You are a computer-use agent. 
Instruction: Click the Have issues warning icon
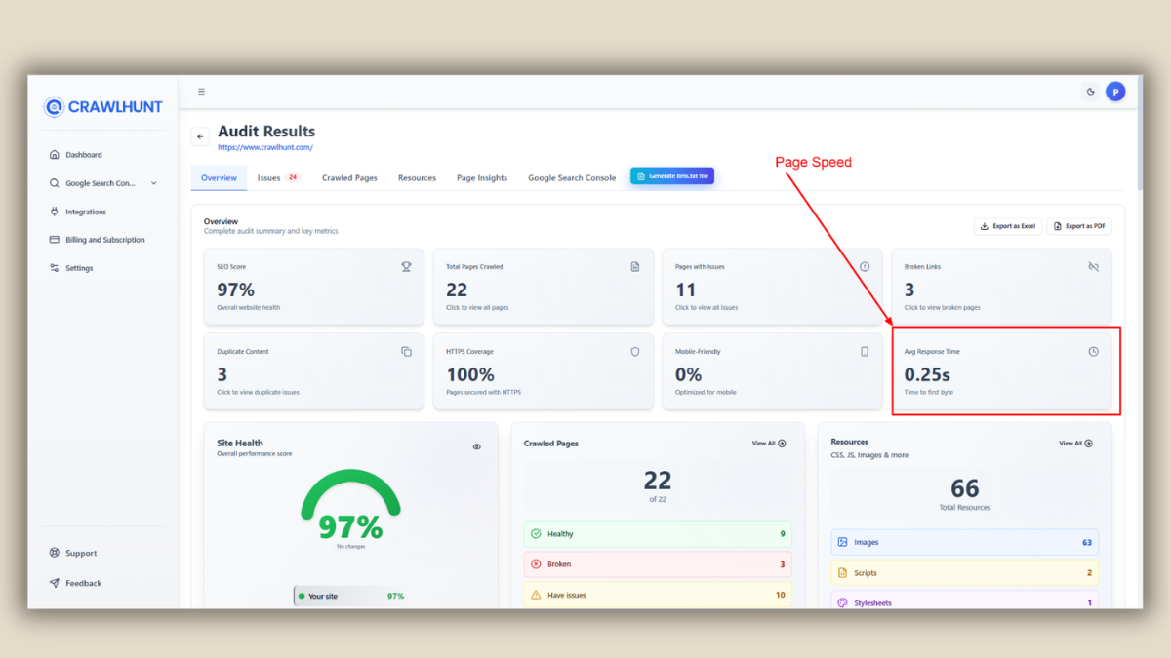tap(536, 595)
